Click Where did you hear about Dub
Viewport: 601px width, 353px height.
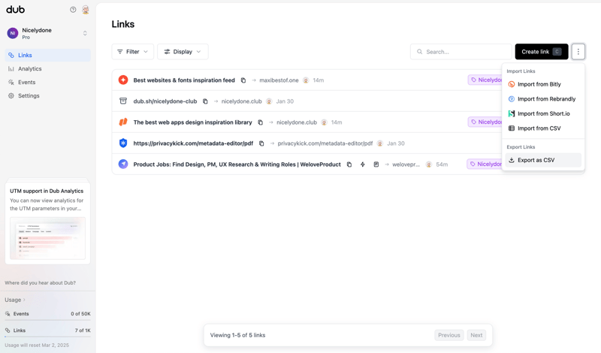pos(41,283)
